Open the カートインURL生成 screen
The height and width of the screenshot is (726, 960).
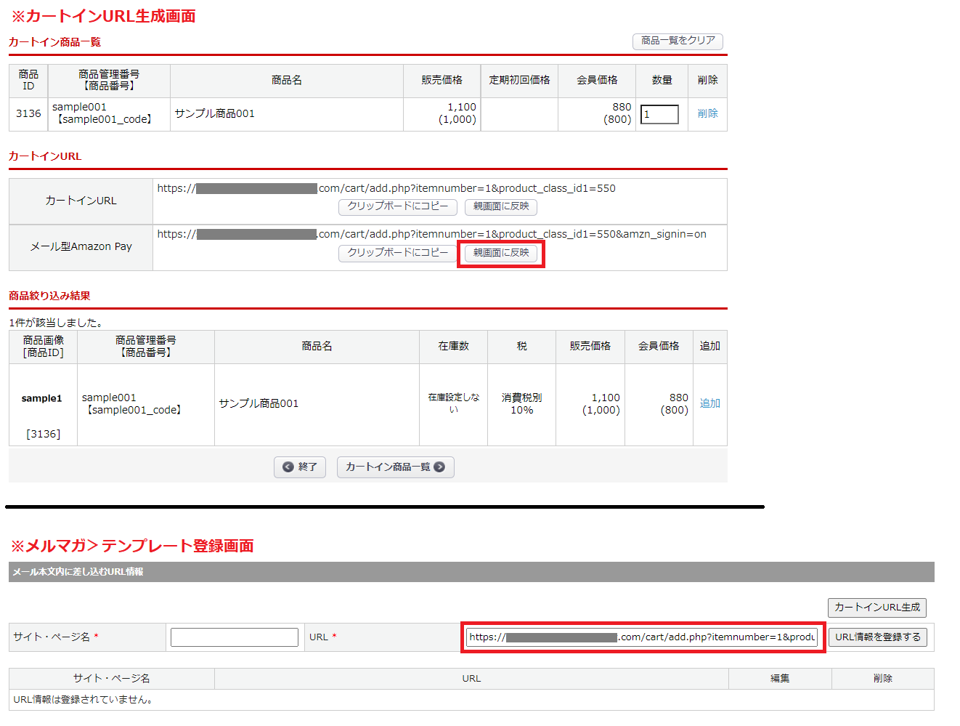pos(876,608)
